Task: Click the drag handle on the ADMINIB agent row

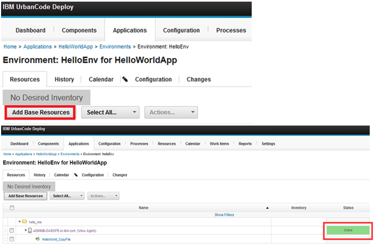Action: 5,231
